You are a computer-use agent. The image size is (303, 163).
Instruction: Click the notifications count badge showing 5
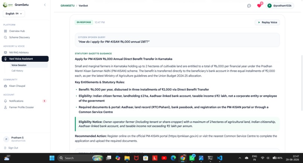tap(44, 101)
